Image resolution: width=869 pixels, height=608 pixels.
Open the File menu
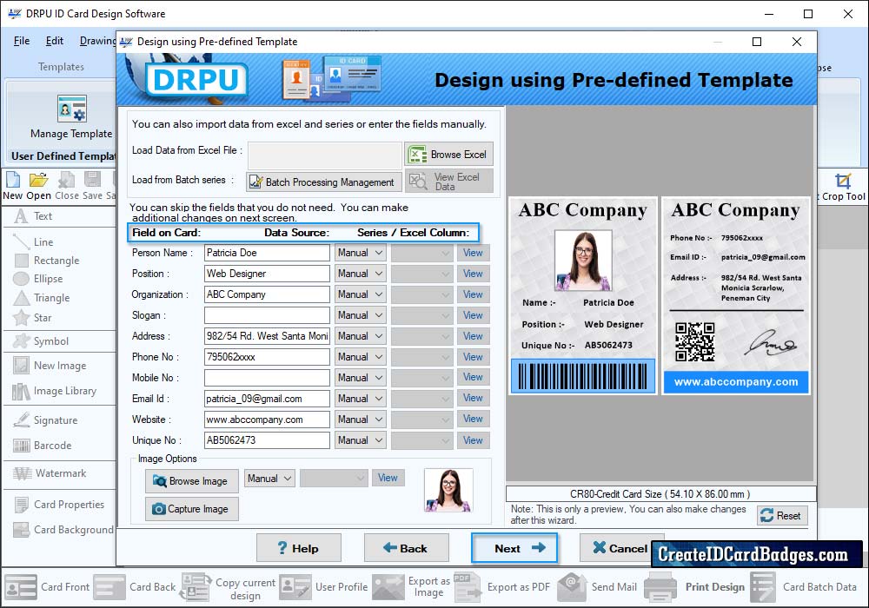22,41
